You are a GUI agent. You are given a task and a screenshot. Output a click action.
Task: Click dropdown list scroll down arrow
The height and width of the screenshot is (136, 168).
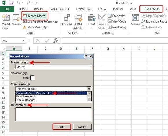(x=89, y=99)
